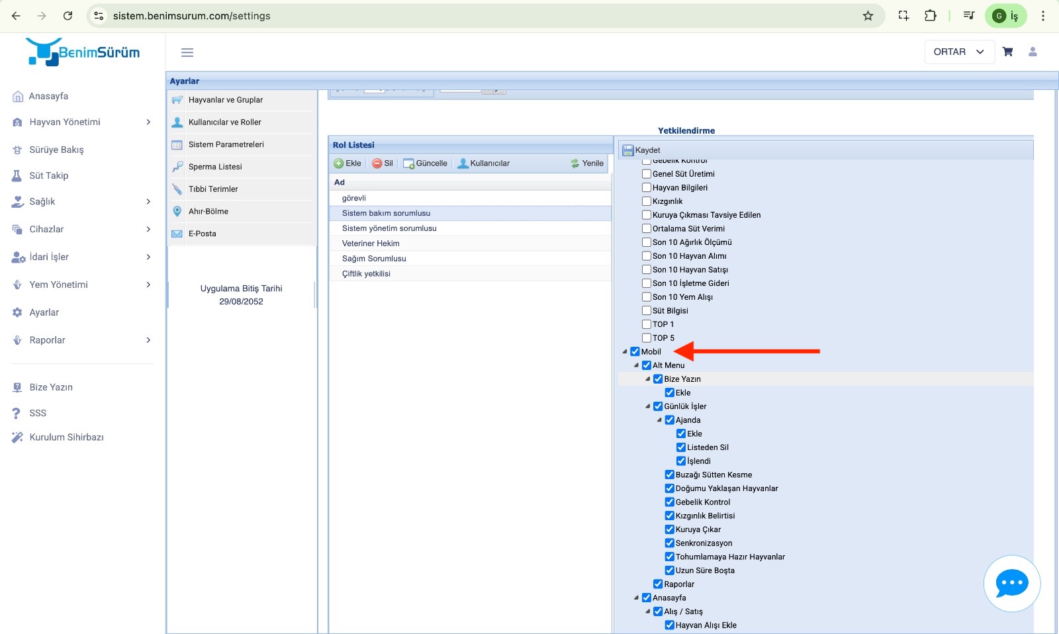Click the hamburger menu icon
The width and height of the screenshot is (1059, 634).
[187, 52]
